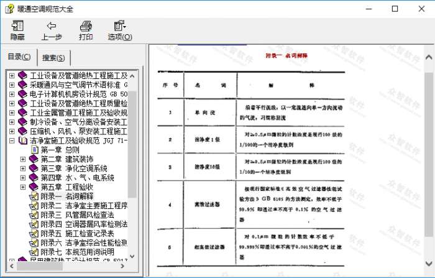Click the 打印 (Print) toolbar icon
The height and width of the screenshot is (278, 435).
pos(86,26)
